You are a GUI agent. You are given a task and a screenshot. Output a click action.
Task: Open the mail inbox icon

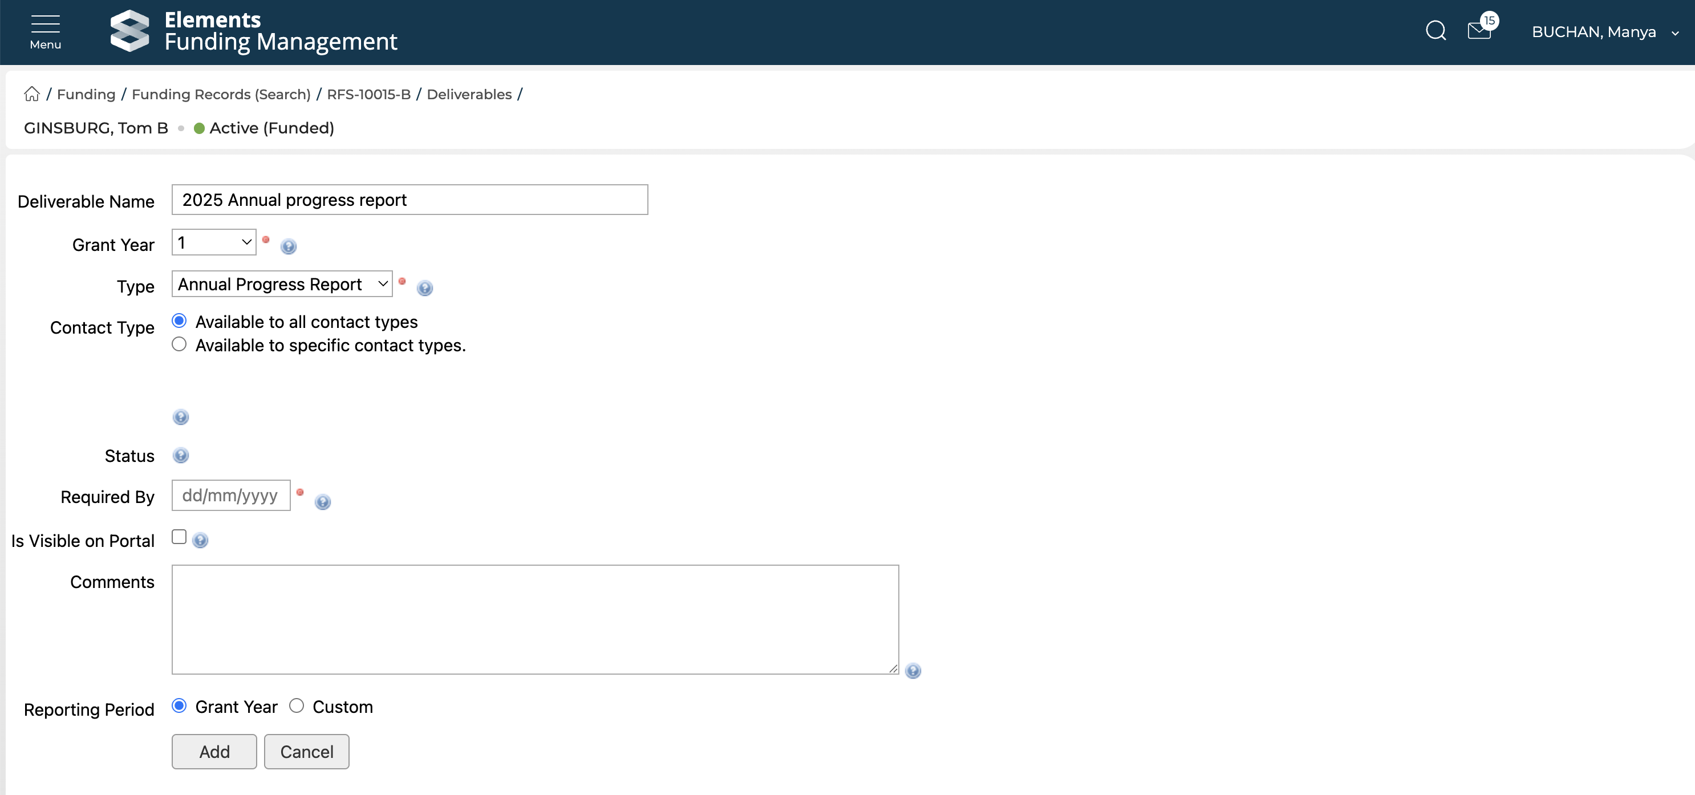point(1478,31)
